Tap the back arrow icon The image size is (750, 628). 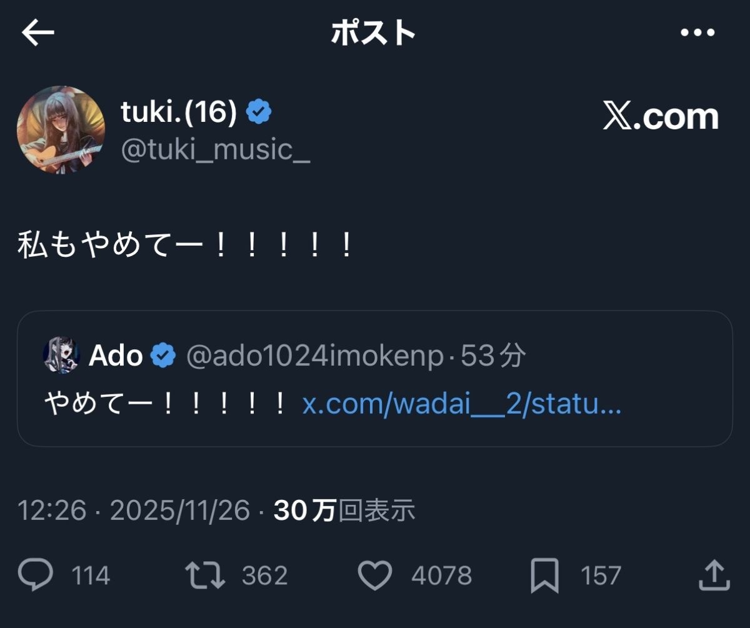pos(38,33)
